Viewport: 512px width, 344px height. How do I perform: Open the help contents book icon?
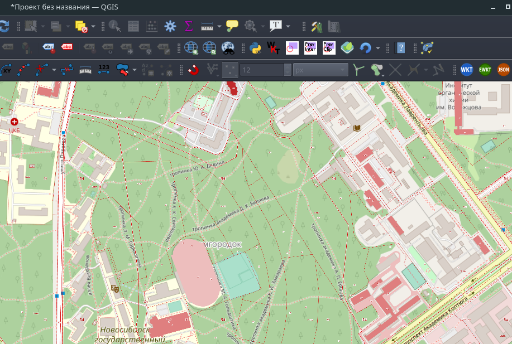click(x=400, y=48)
